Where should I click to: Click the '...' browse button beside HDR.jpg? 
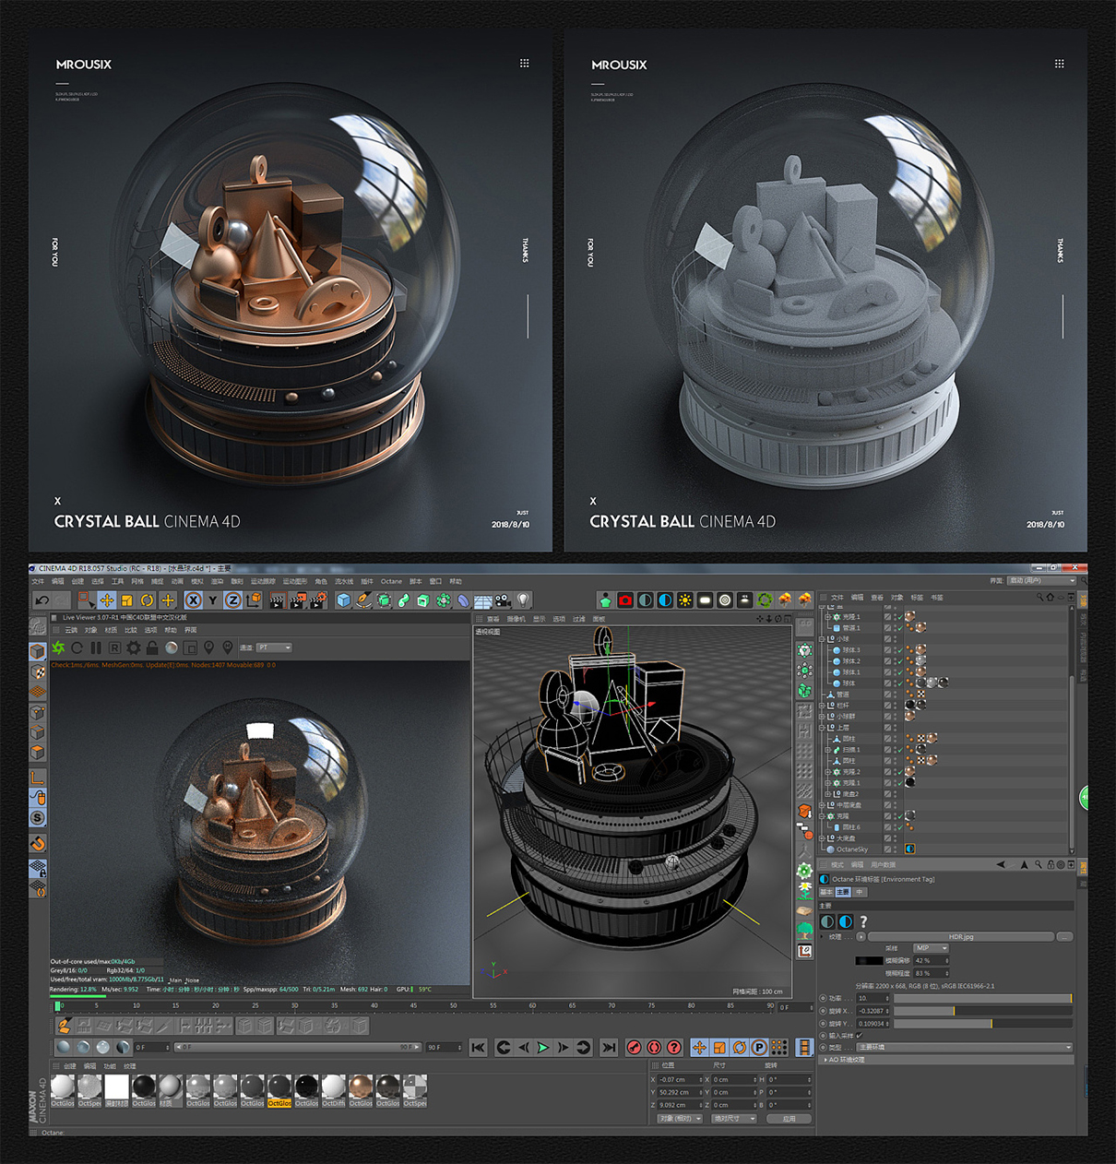[1065, 936]
